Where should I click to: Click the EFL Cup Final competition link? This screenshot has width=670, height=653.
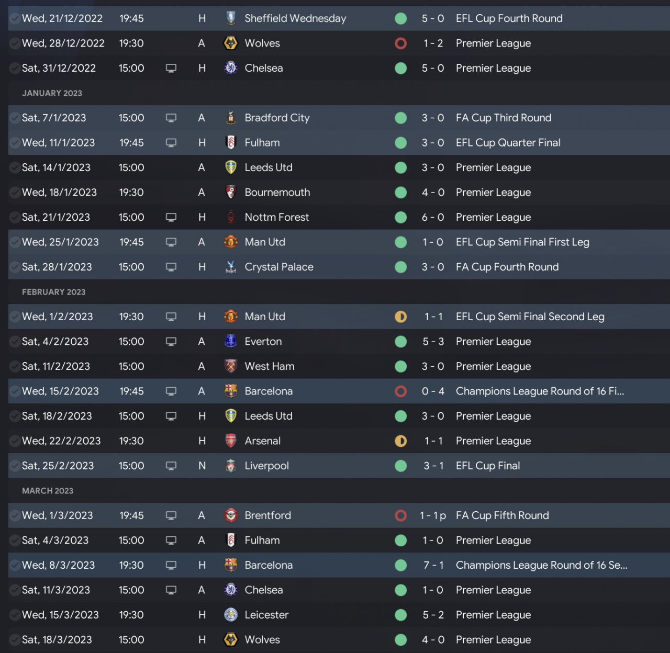tap(487, 466)
